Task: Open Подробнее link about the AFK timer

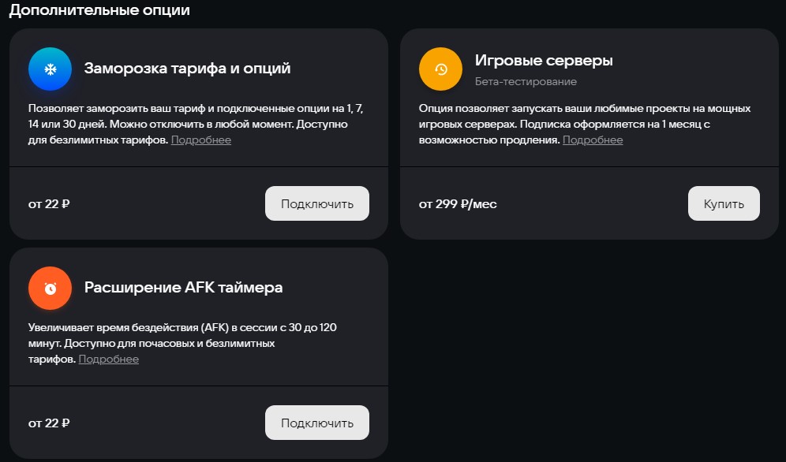Action: [108, 359]
